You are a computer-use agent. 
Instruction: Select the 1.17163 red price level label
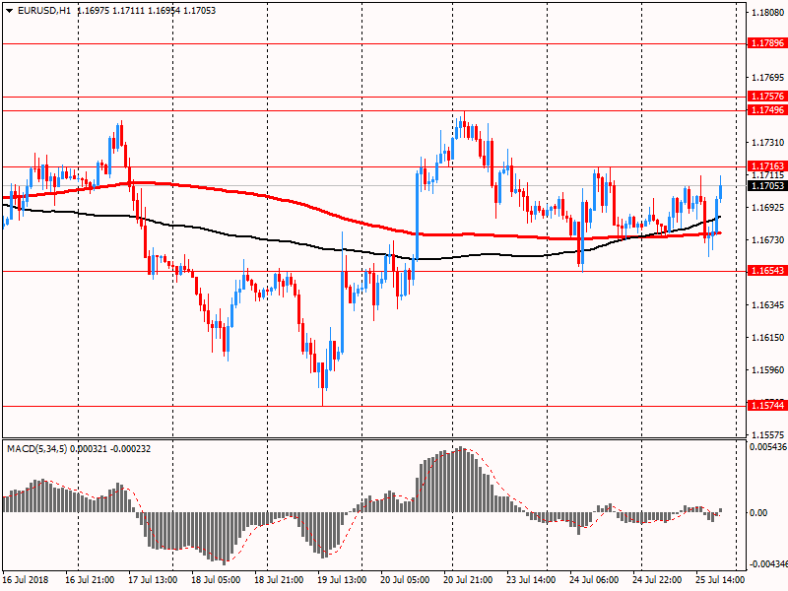[x=767, y=165]
